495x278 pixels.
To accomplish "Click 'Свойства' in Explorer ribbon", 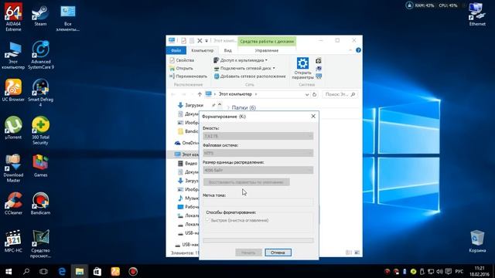I will coord(182,60).
